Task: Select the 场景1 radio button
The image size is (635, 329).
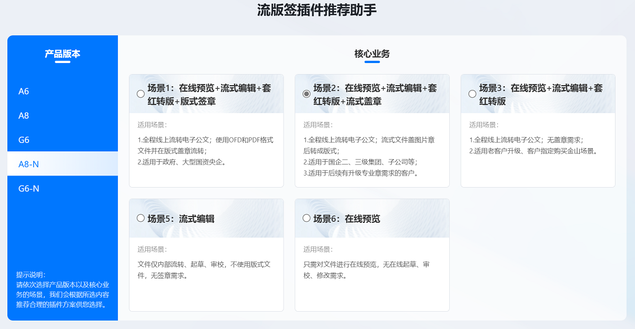Action: tap(140, 94)
